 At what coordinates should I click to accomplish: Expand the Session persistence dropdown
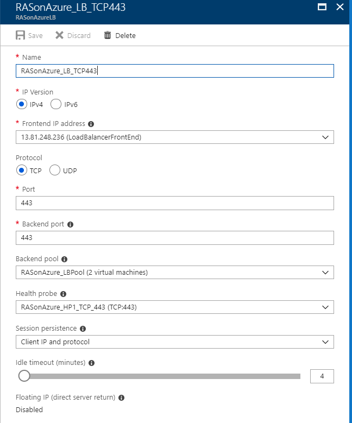click(174, 342)
